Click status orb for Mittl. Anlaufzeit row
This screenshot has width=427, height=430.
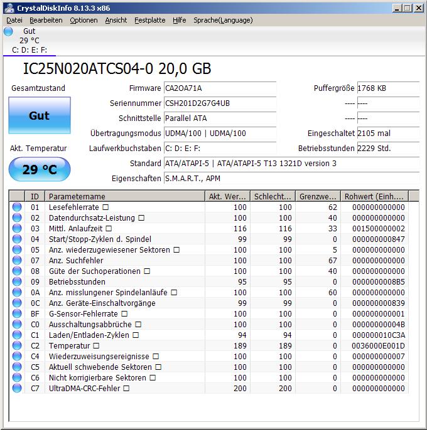[17, 228]
